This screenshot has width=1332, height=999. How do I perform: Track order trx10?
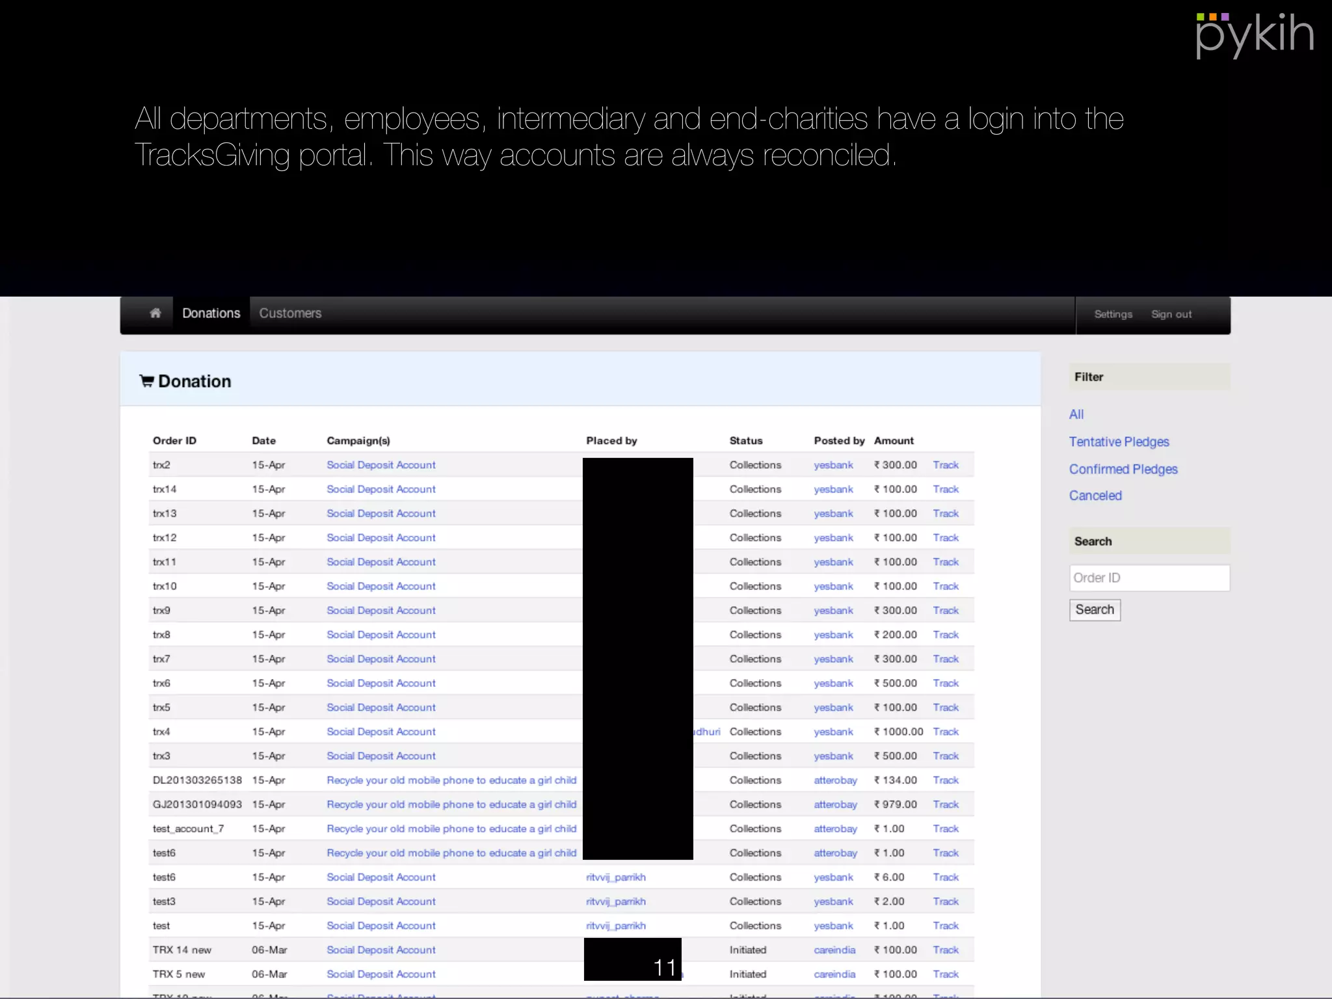[x=946, y=586]
